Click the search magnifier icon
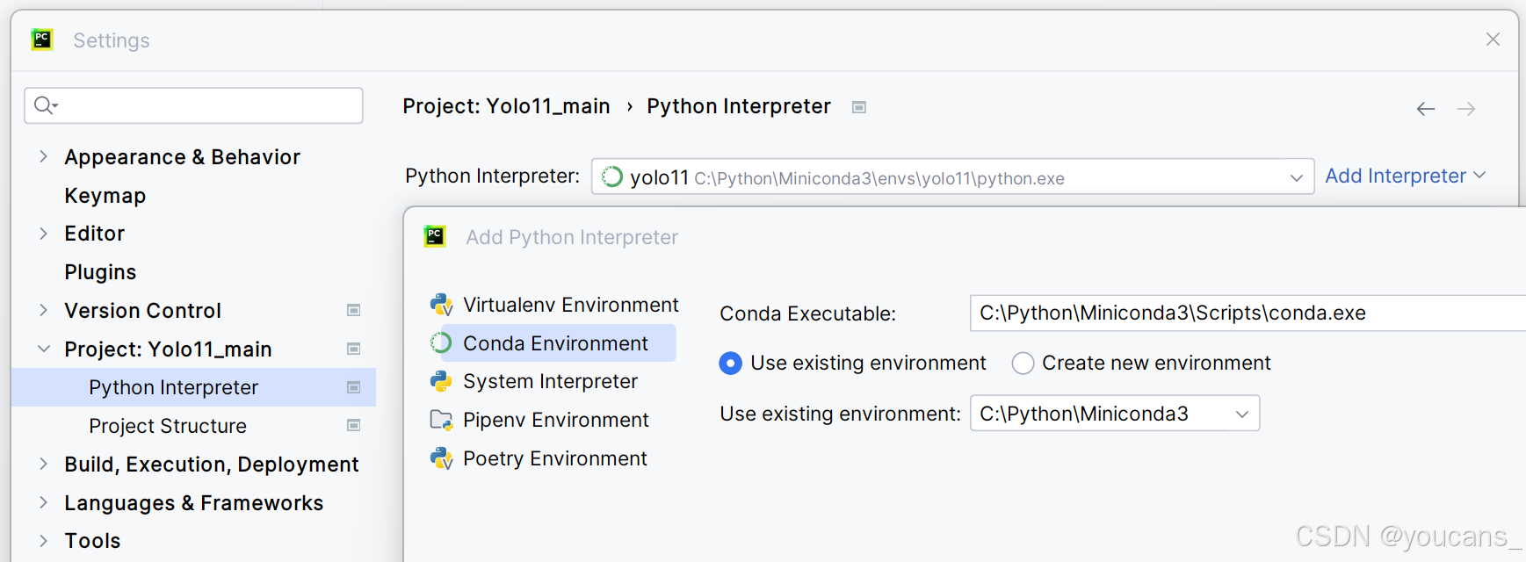Image resolution: width=1526 pixels, height=562 pixels. coord(44,106)
